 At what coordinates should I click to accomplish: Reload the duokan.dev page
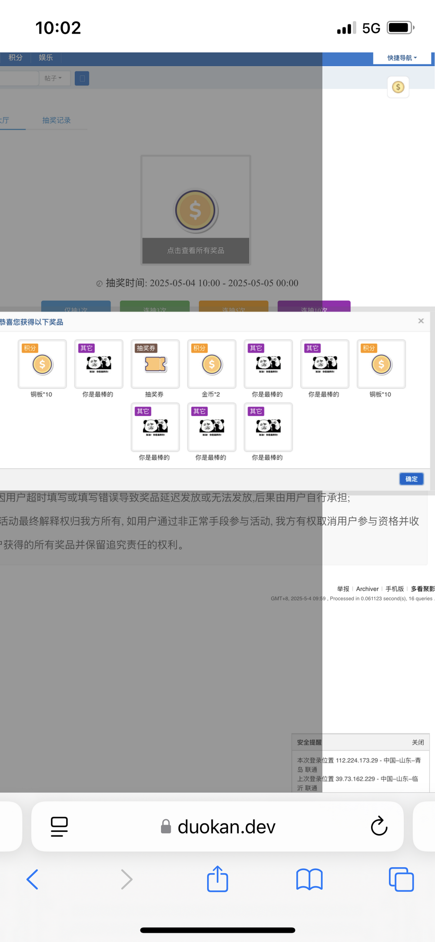pos(378,826)
